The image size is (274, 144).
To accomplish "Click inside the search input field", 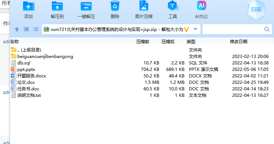I will [233, 29].
